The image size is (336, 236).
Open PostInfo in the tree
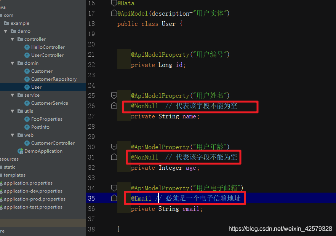40,127
